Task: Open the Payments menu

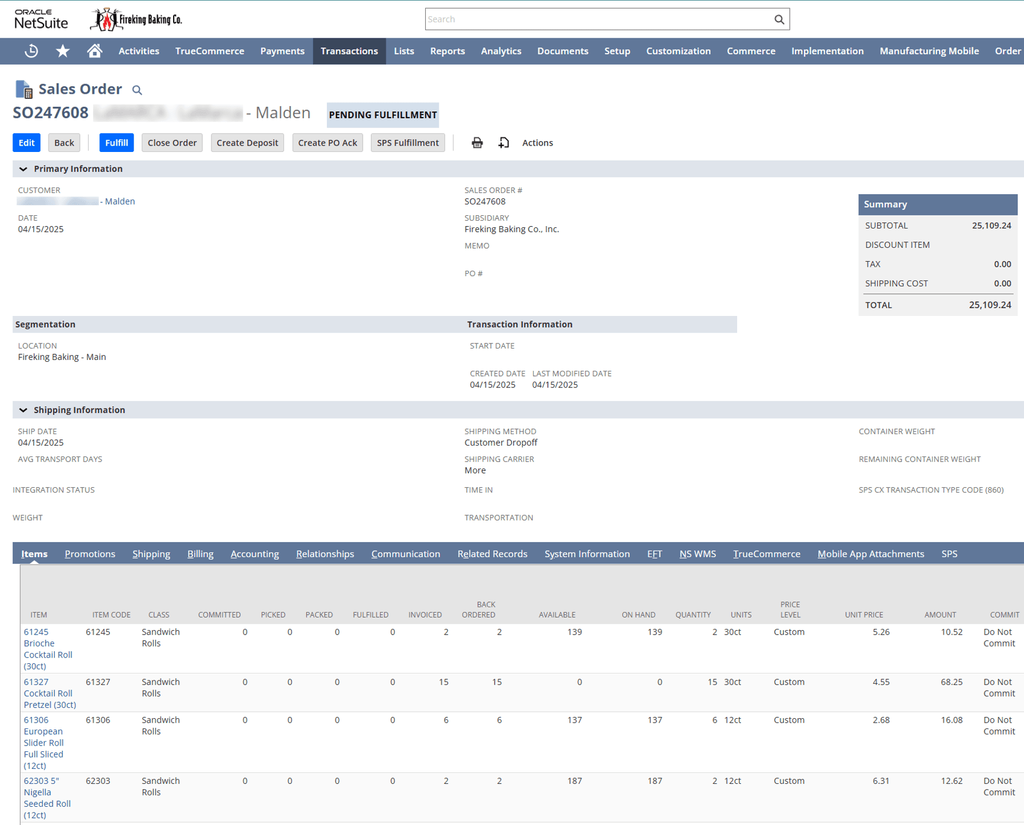Action: point(282,51)
